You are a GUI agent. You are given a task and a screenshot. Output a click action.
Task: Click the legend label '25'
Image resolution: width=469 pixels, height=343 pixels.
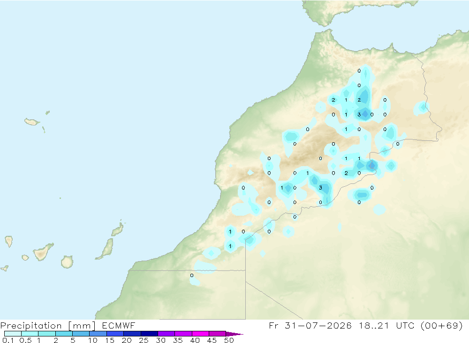(x=144, y=340)
